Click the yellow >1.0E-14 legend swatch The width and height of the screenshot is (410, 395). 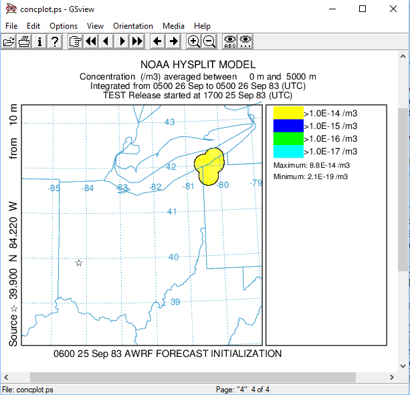click(288, 113)
